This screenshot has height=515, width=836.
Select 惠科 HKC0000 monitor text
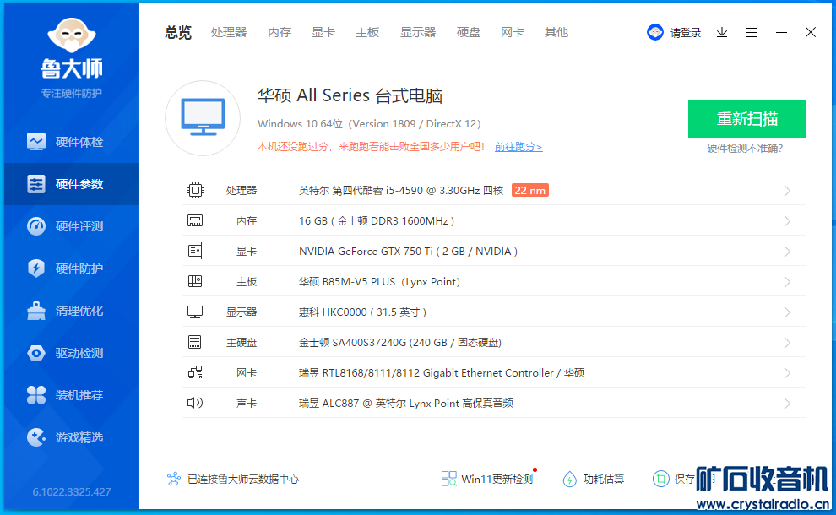click(362, 312)
